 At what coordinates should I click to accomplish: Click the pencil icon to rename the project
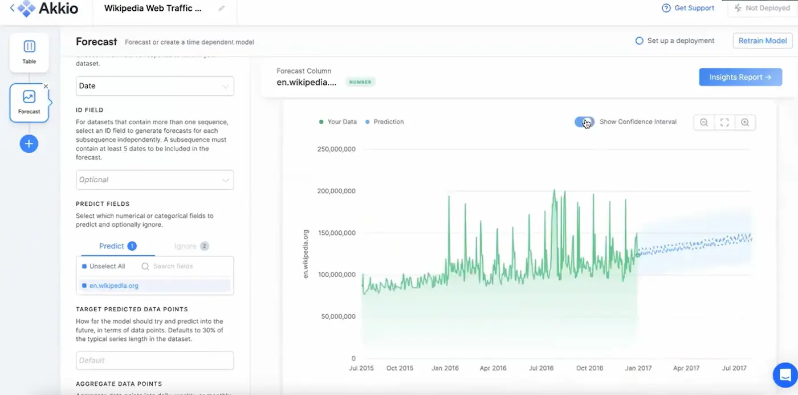coord(222,8)
